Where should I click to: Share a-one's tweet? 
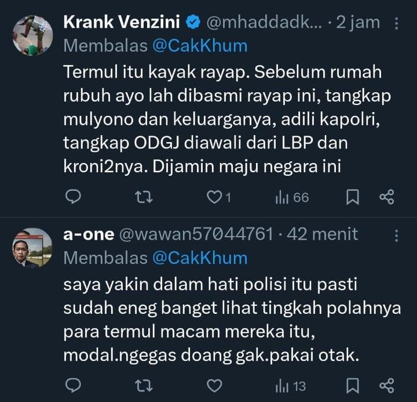coord(386,385)
